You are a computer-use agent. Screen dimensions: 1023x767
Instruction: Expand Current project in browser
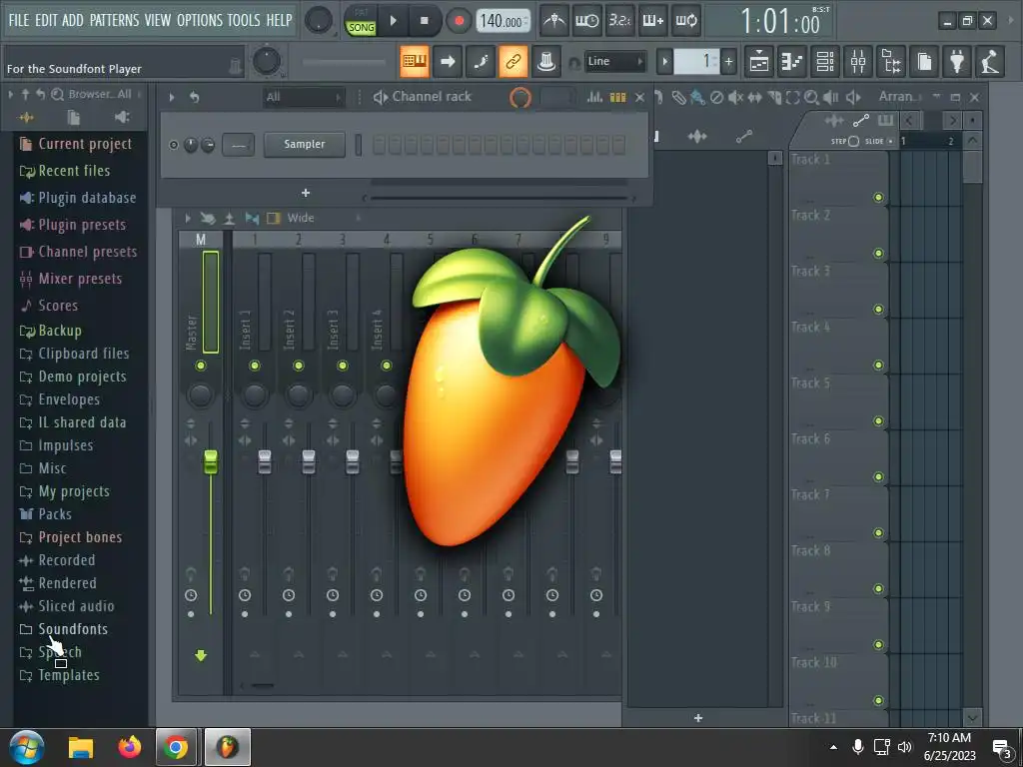pos(76,144)
